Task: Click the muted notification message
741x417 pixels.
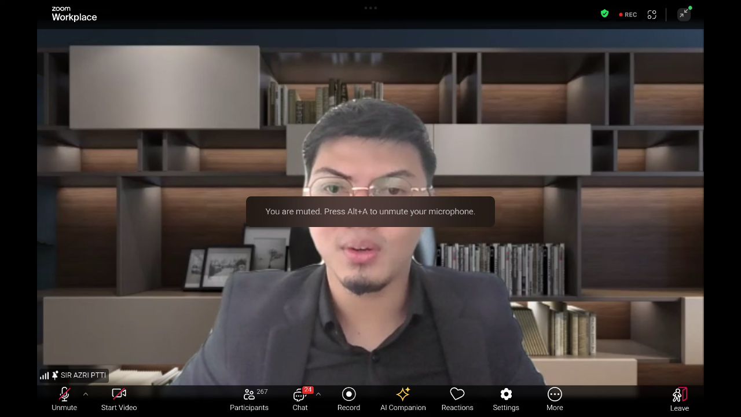Action: [x=370, y=211]
